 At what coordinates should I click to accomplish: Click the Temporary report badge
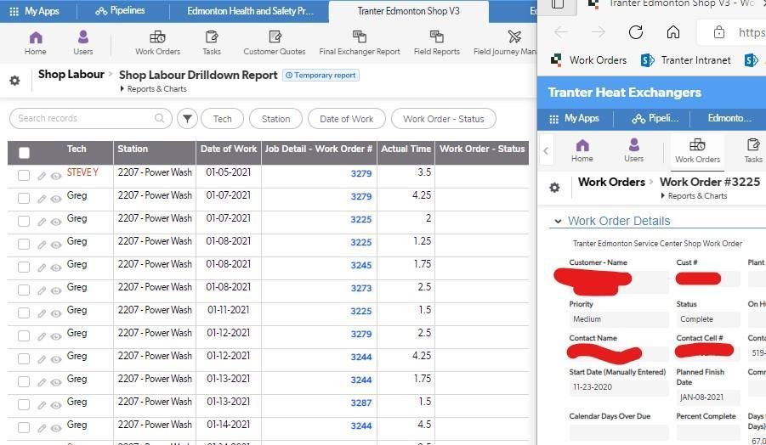pyautogui.click(x=321, y=75)
